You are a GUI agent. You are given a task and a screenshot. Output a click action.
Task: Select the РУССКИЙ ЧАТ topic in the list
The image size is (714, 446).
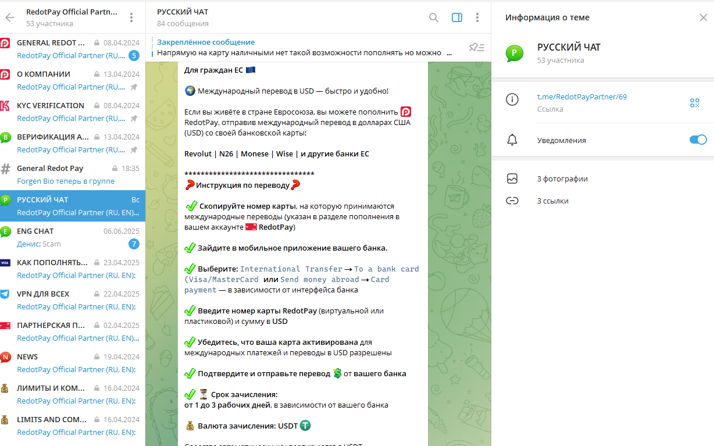pos(73,206)
